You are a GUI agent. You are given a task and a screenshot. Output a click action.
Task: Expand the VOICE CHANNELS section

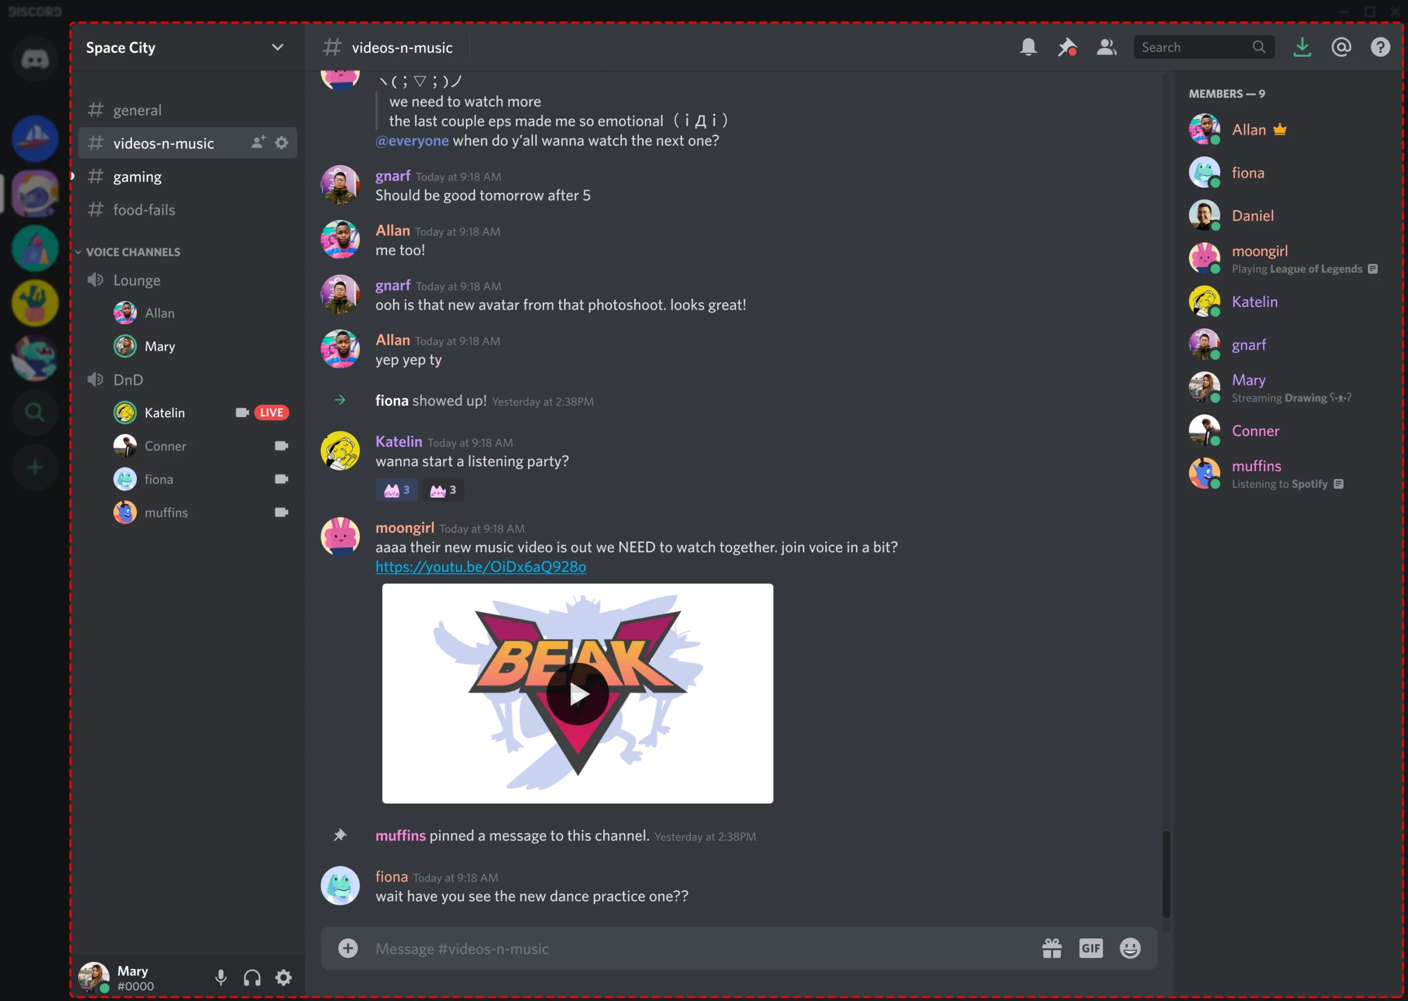coord(132,251)
